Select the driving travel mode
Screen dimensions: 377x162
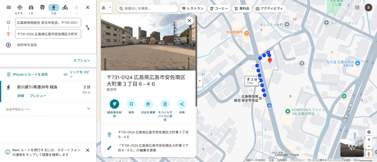click(x=31, y=7)
